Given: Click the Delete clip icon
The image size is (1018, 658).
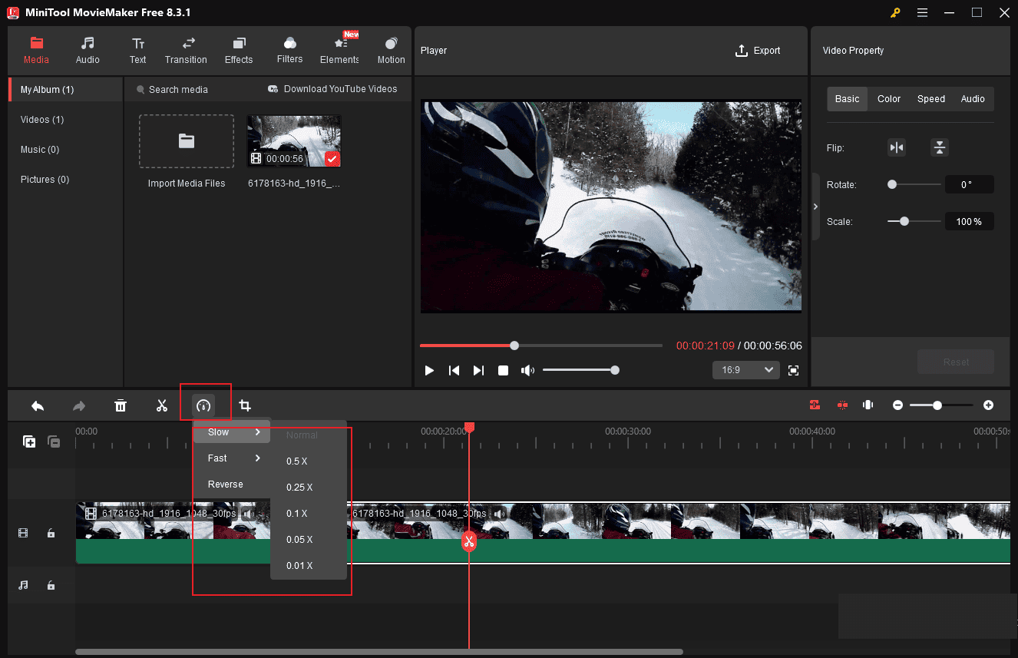Looking at the screenshot, I should point(121,405).
